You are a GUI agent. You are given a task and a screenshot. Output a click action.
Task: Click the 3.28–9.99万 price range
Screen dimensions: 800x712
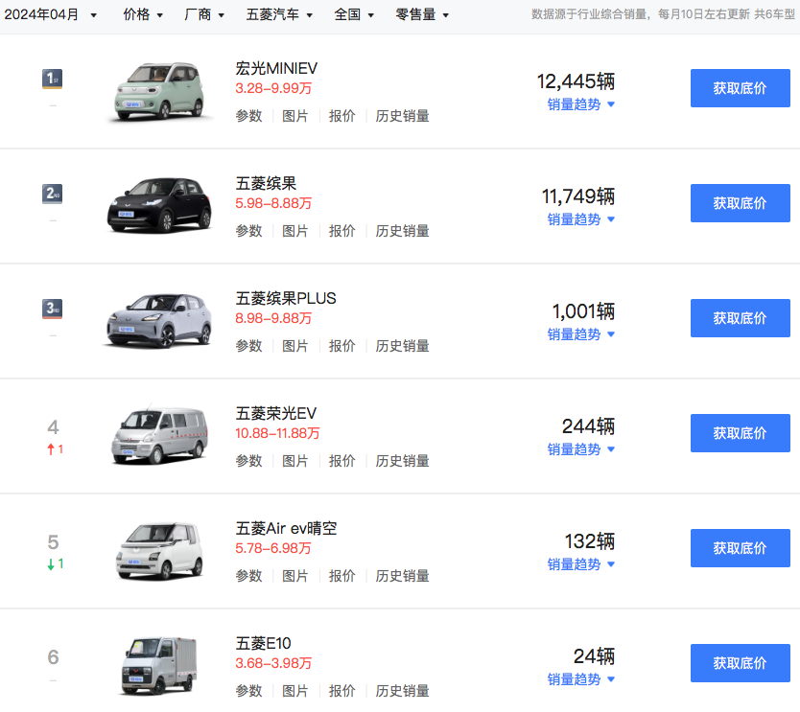point(273,89)
